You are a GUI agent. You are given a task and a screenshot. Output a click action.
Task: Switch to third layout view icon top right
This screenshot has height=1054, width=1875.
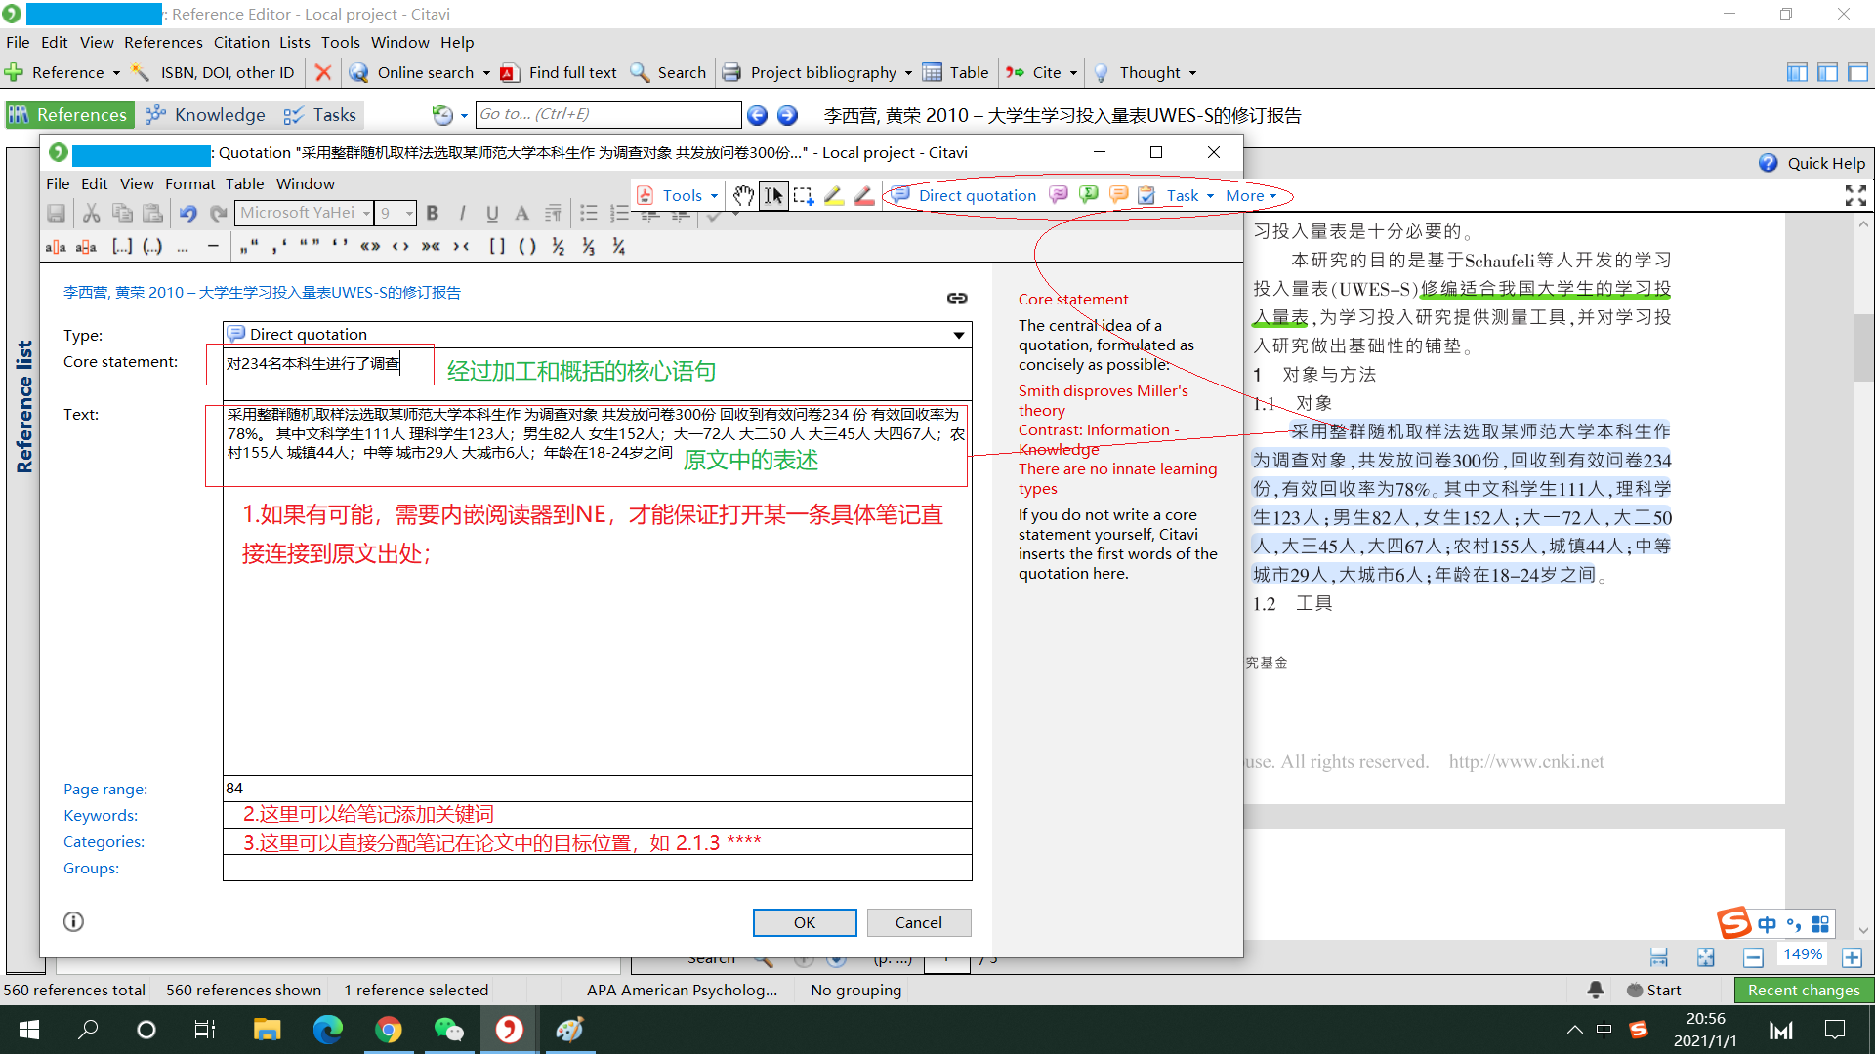[x=1857, y=72]
